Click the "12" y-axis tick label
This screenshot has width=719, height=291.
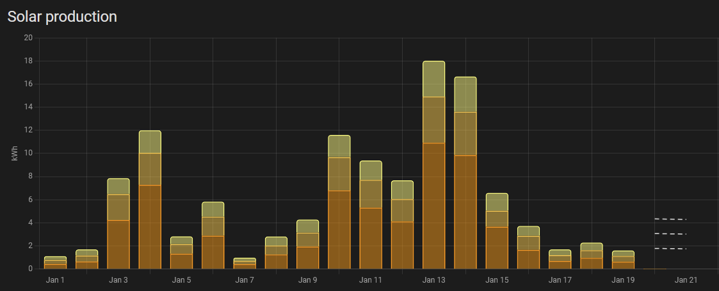pos(28,130)
